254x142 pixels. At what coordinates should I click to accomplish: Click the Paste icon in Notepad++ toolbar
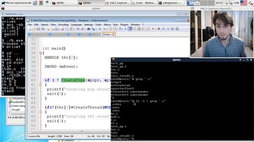[72, 29]
